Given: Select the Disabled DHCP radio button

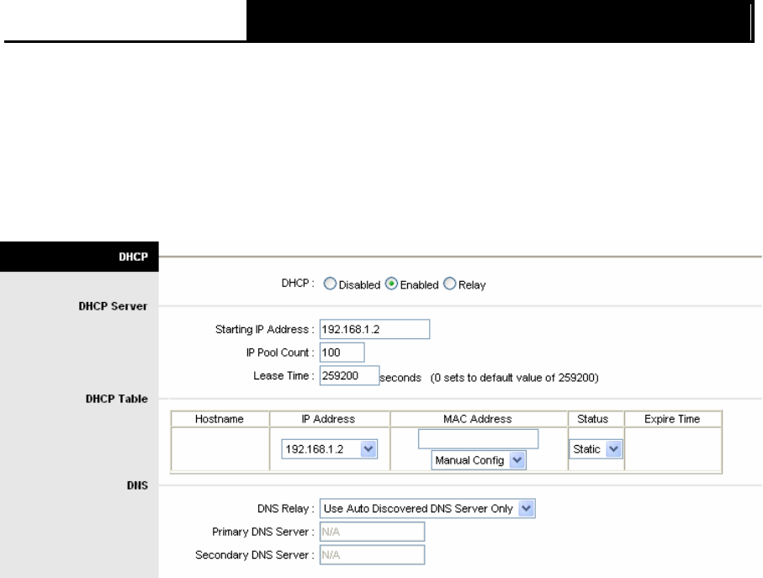Looking at the screenshot, I should 330,284.
